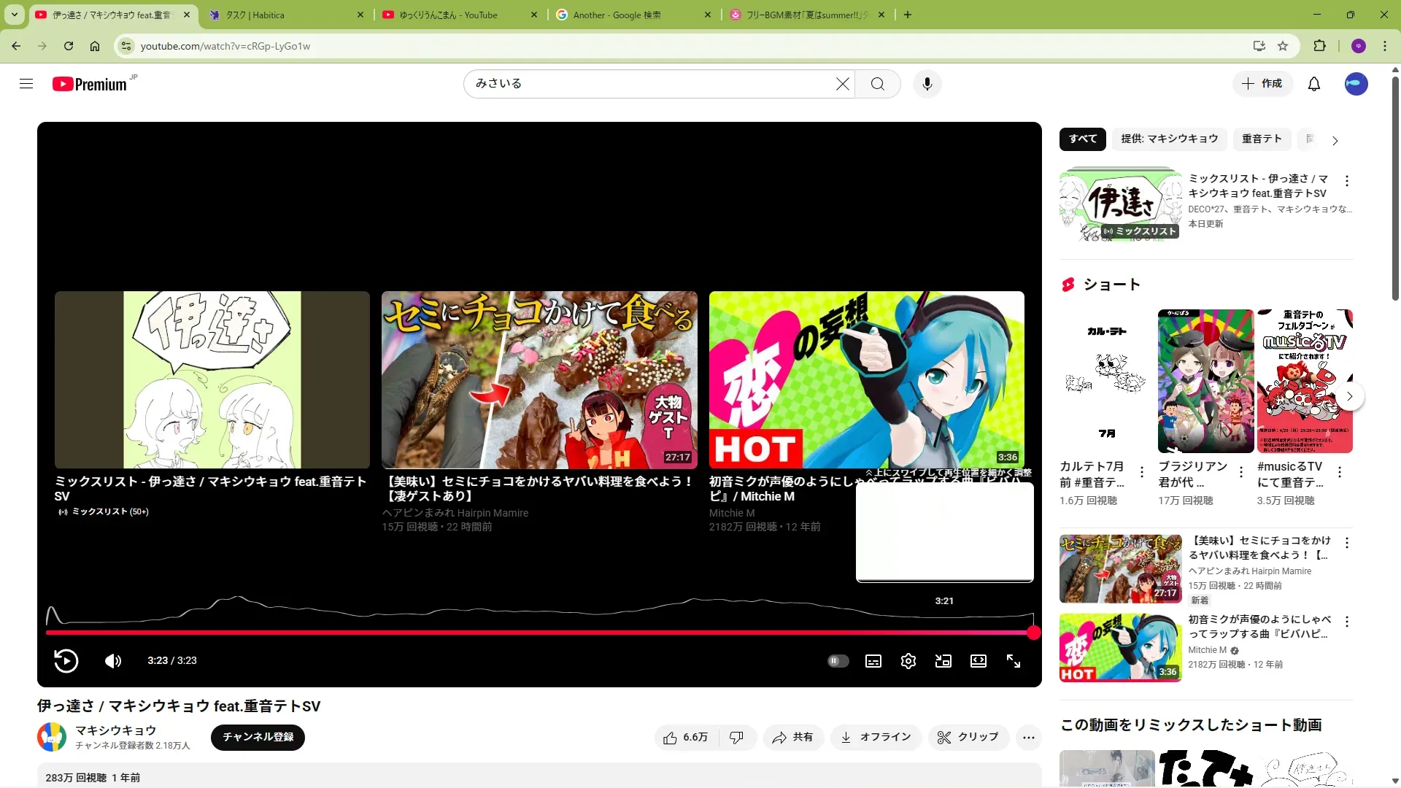Click the チャンネル登録 subscribe button

click(258, 737)
